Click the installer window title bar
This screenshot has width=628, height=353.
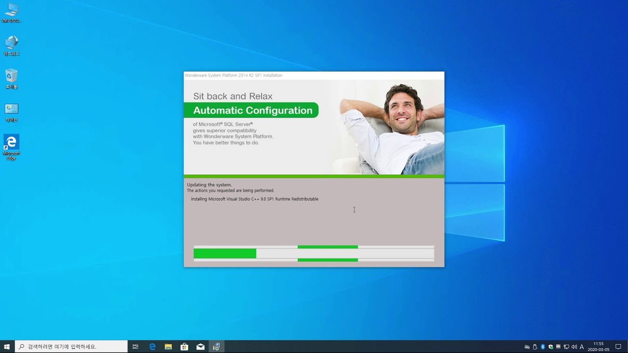pos(314,76)
